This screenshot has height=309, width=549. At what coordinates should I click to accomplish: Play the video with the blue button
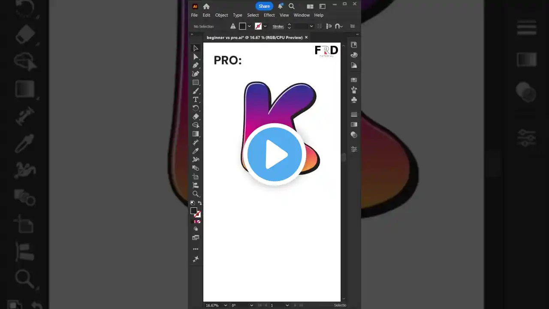[274, 154]
